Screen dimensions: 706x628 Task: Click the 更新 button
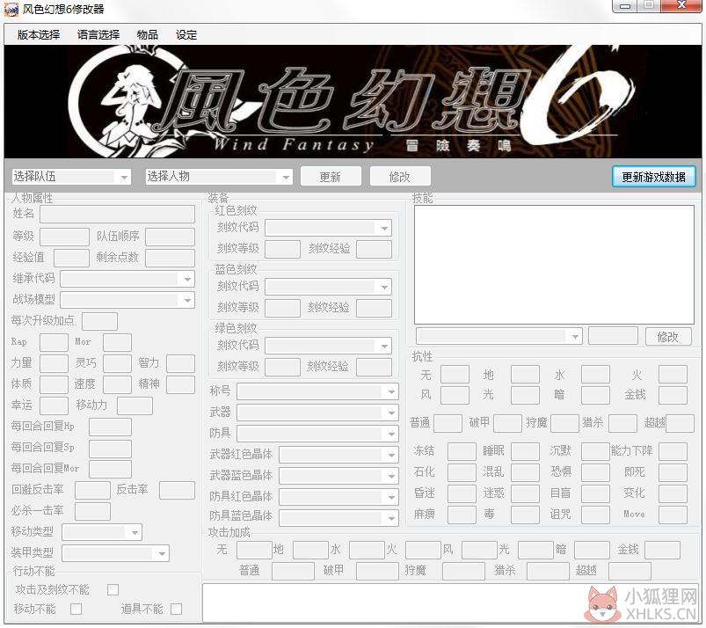331,177
